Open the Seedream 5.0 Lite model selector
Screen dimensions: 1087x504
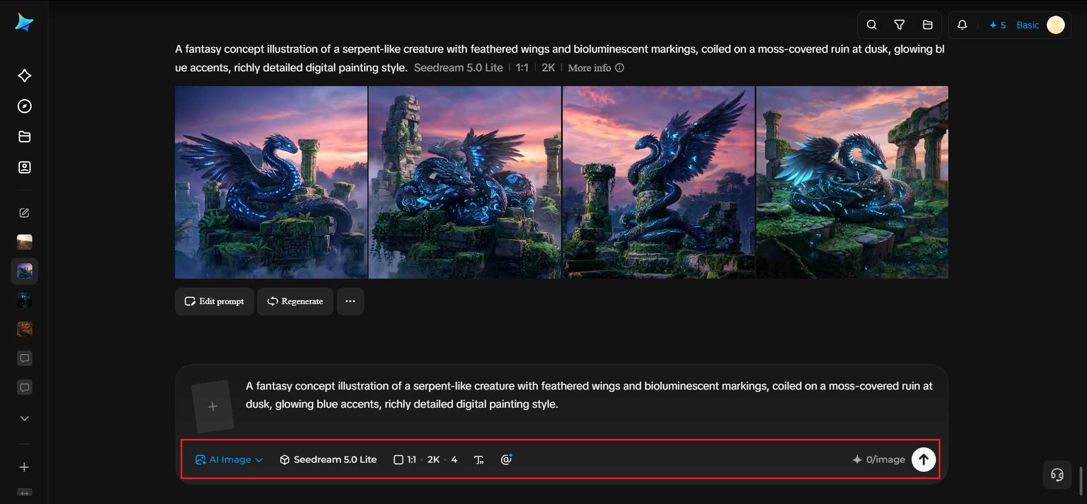click(x=328, y=460)
